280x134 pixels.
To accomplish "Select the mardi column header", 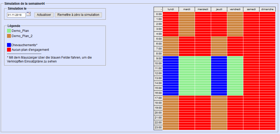I will tap(187, 9).
